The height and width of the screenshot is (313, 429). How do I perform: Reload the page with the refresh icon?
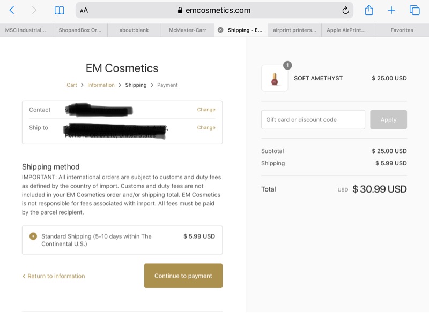coord(346,10)
